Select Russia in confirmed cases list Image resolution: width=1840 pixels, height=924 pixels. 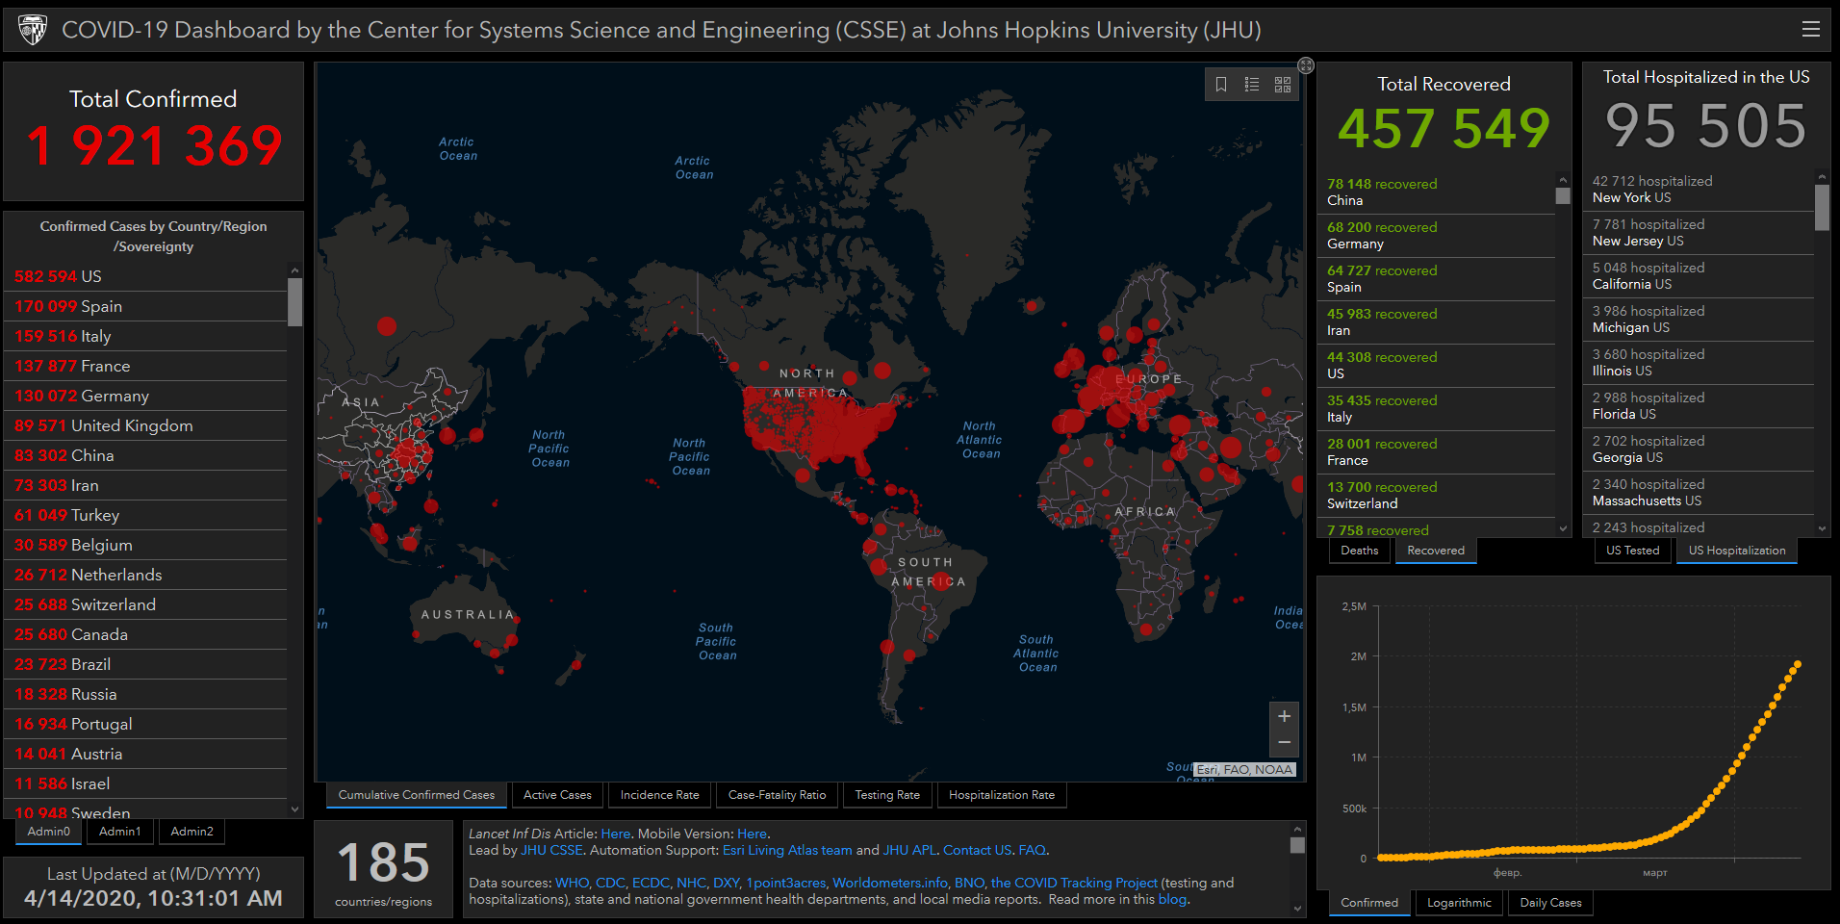145,695
